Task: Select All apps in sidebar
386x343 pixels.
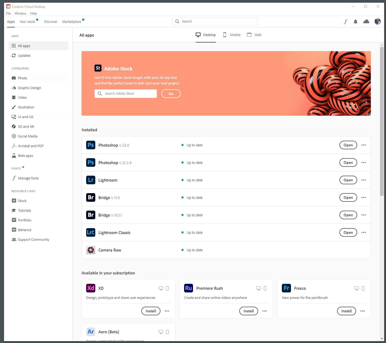Action: (x=38, y=46)
